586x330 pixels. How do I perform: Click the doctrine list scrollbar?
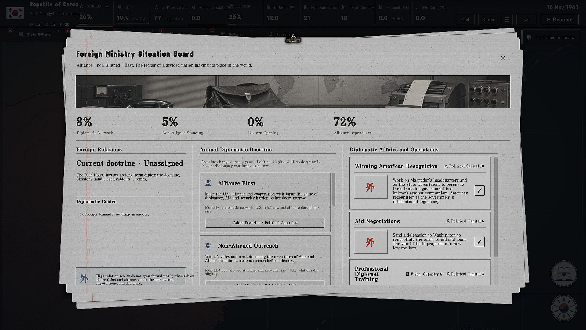(334, 189)
